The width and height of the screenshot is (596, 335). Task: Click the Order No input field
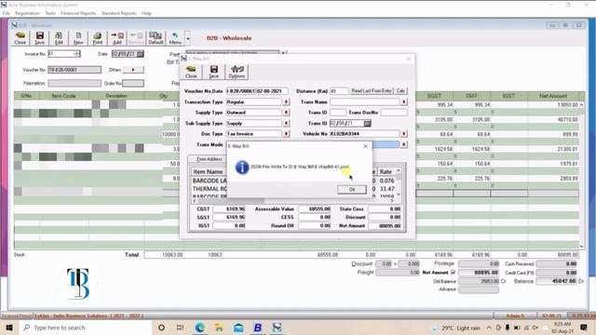(x=133, y=83)
